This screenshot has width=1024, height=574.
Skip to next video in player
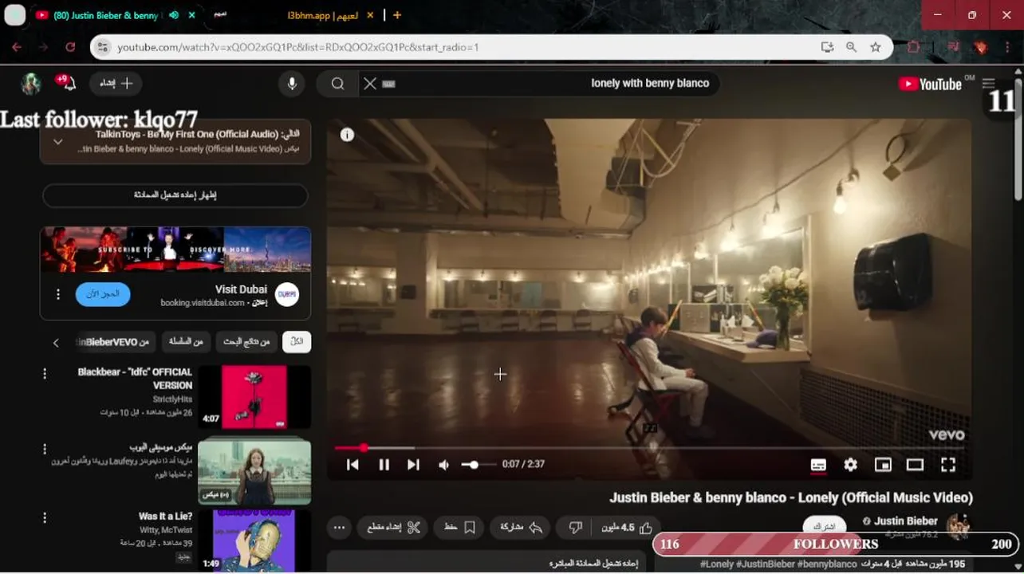pos(413,465)
